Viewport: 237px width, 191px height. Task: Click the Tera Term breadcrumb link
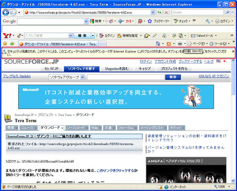[x=65, y=115]
